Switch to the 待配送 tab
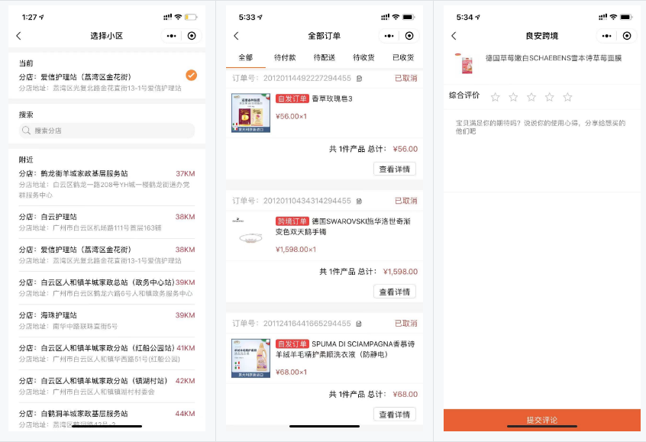The width and height of the screenshot is (646, 442). tap(325, 58)
